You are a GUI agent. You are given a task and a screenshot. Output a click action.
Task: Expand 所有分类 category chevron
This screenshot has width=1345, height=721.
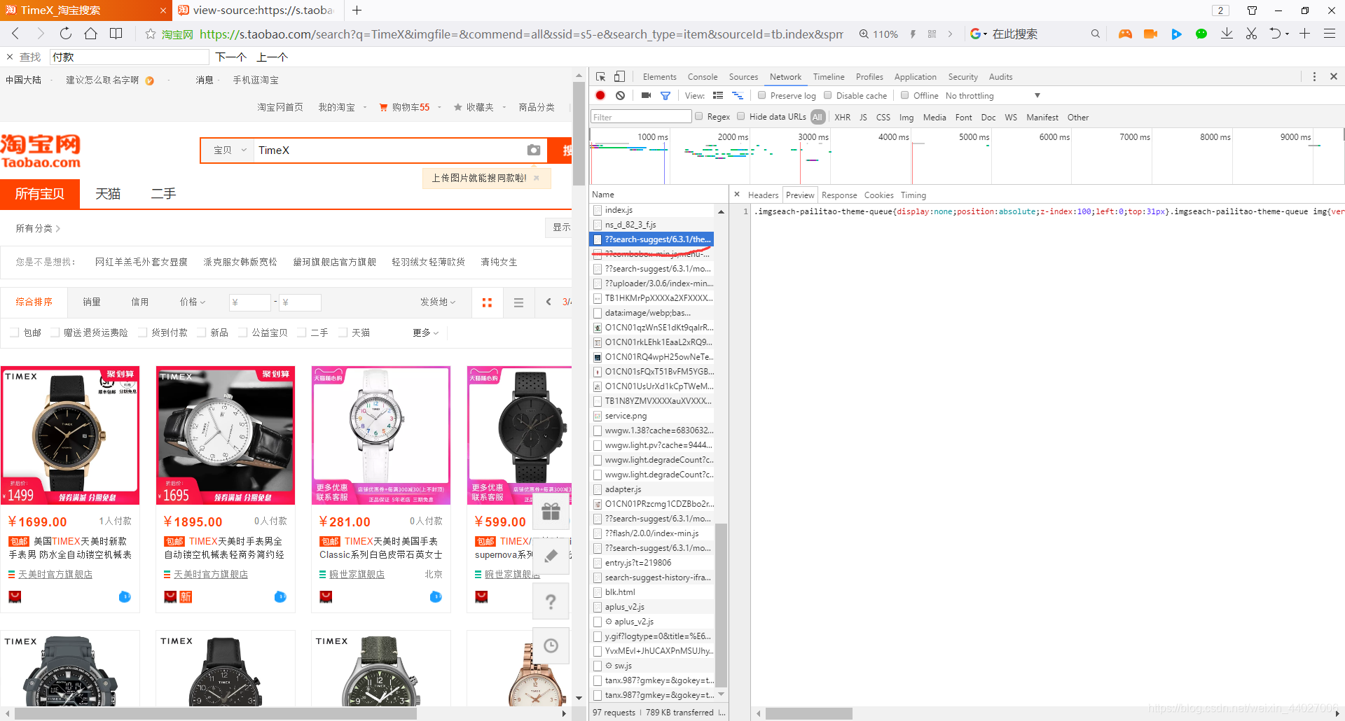57,228
